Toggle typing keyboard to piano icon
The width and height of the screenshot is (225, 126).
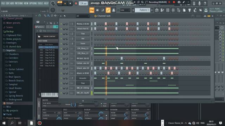(92, 10)
